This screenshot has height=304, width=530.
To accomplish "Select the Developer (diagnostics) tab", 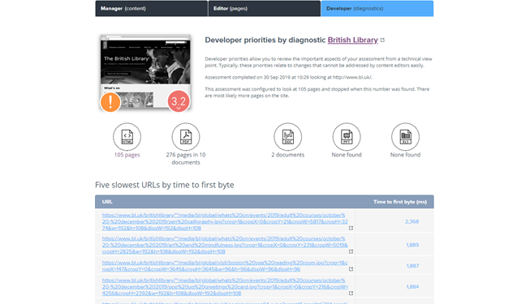I will pyautogui.click(x=377, y=8).
